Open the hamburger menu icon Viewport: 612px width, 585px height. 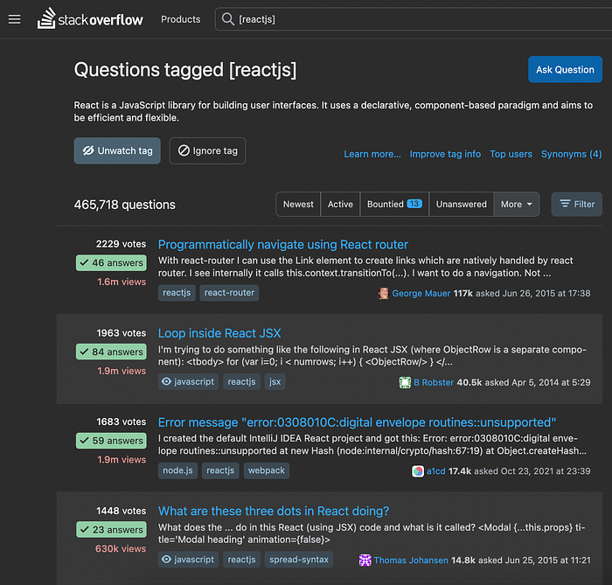click(15, 19)
